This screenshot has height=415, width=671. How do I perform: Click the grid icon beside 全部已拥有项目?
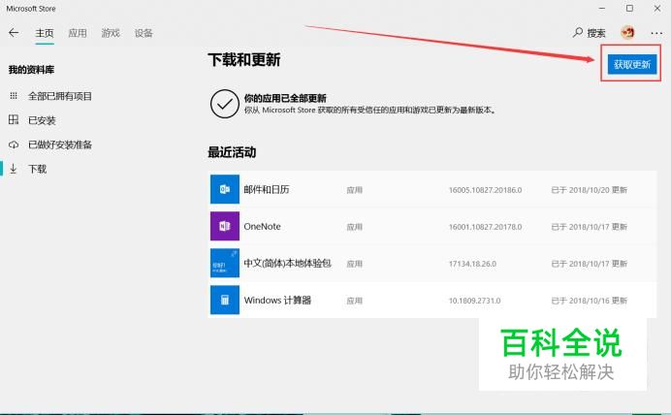point(14,96)
